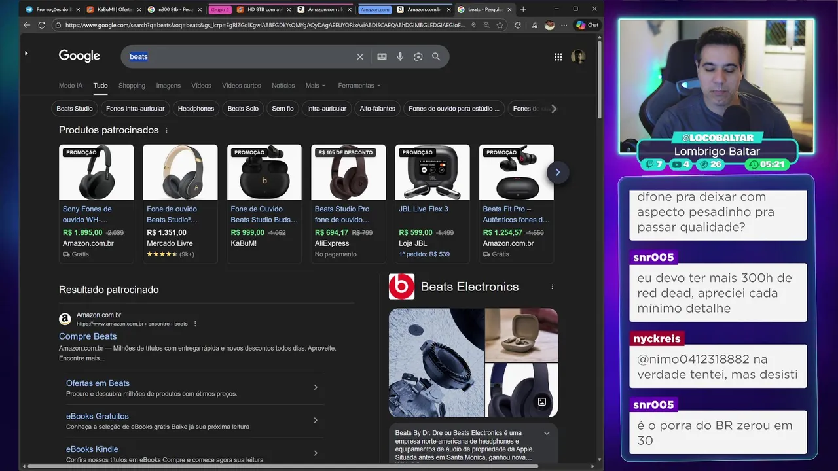Filter results by the Beats Studio chip
This screenshot has width=838, height=471.
click(x=75, y=109)
